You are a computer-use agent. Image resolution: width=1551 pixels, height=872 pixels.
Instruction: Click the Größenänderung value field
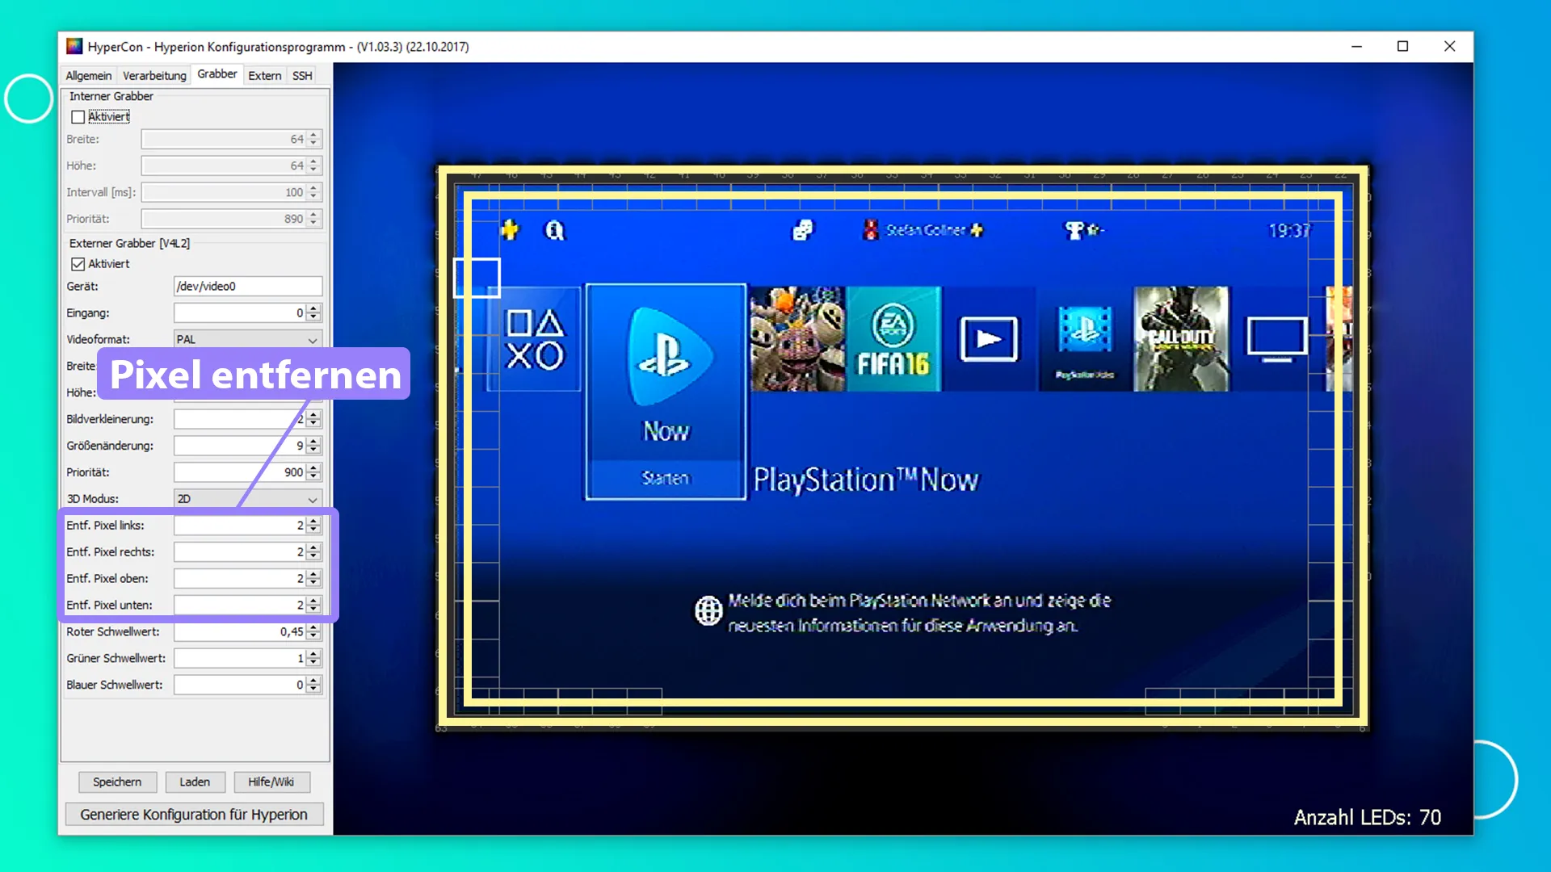240,446
